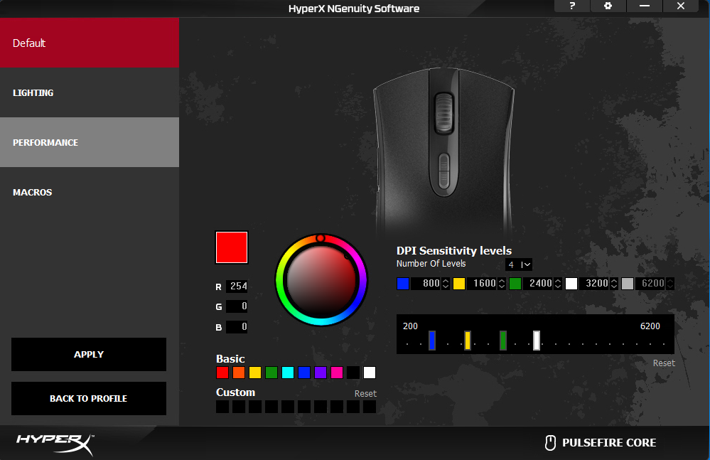This screenshot has width=710, height=460.
Task: Select the green 2400 DPI level swatch
Action: click(516, 283)
